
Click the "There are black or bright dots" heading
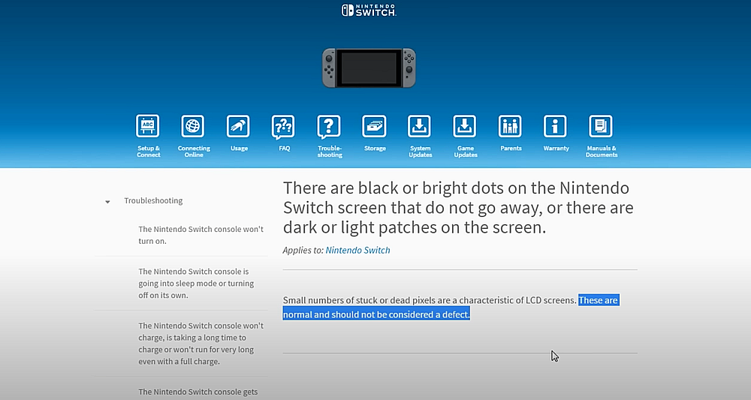pyautogui.click(x=458, y=208)
